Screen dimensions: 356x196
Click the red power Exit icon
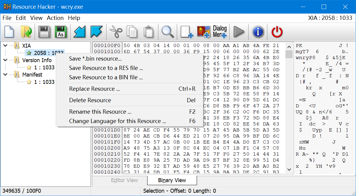pyautogui.click(x=277, y=31)
